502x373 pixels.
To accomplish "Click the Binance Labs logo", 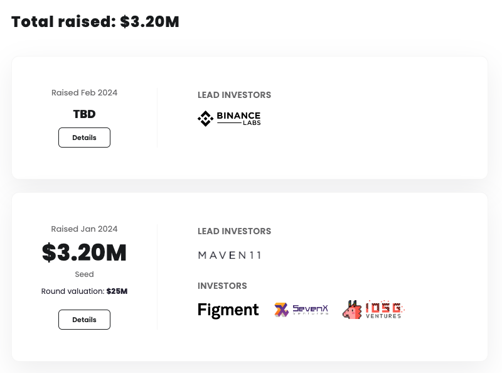I will click(229, 118).
